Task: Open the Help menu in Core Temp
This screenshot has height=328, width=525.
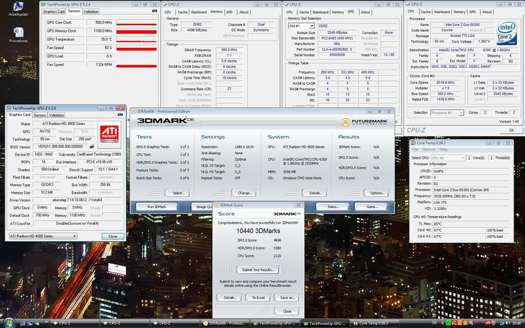Action: tap(443, 149)
